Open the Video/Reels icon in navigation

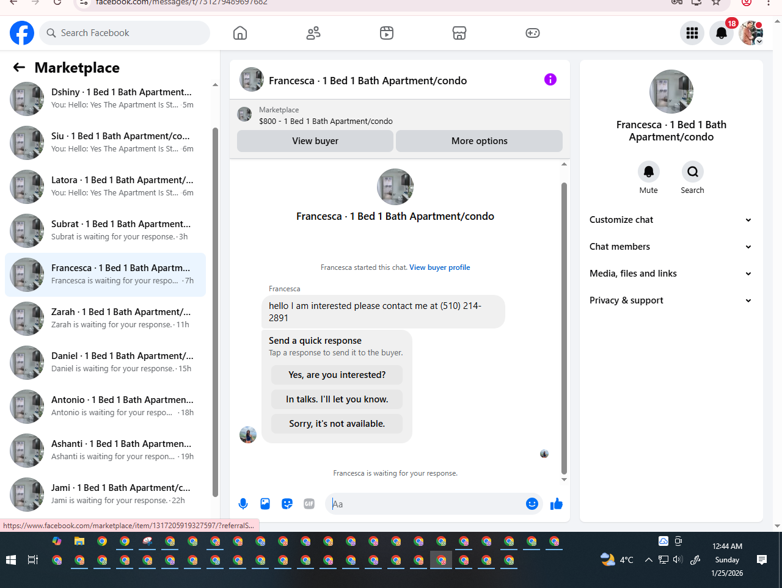pos(387,33)
